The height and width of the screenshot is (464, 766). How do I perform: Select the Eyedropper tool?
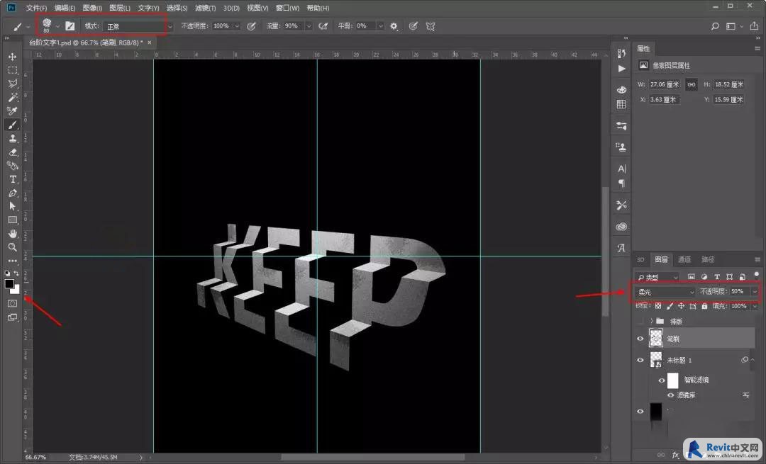(13, 111)
